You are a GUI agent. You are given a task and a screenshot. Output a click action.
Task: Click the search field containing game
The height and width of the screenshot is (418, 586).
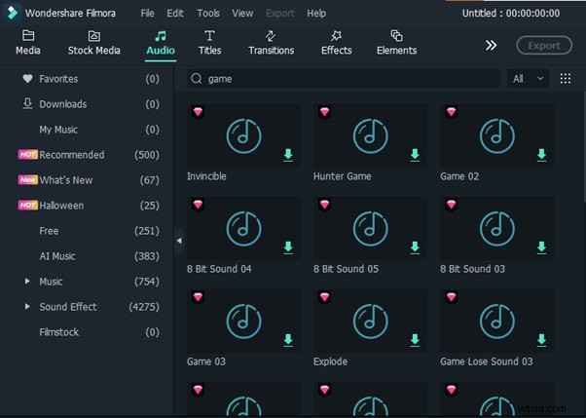point(341,79)
